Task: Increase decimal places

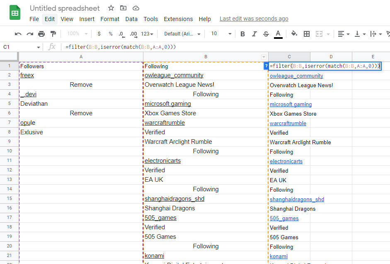Action: 133,34
